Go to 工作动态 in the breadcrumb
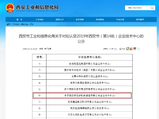159x119 pixels. [x=16, y=24]
